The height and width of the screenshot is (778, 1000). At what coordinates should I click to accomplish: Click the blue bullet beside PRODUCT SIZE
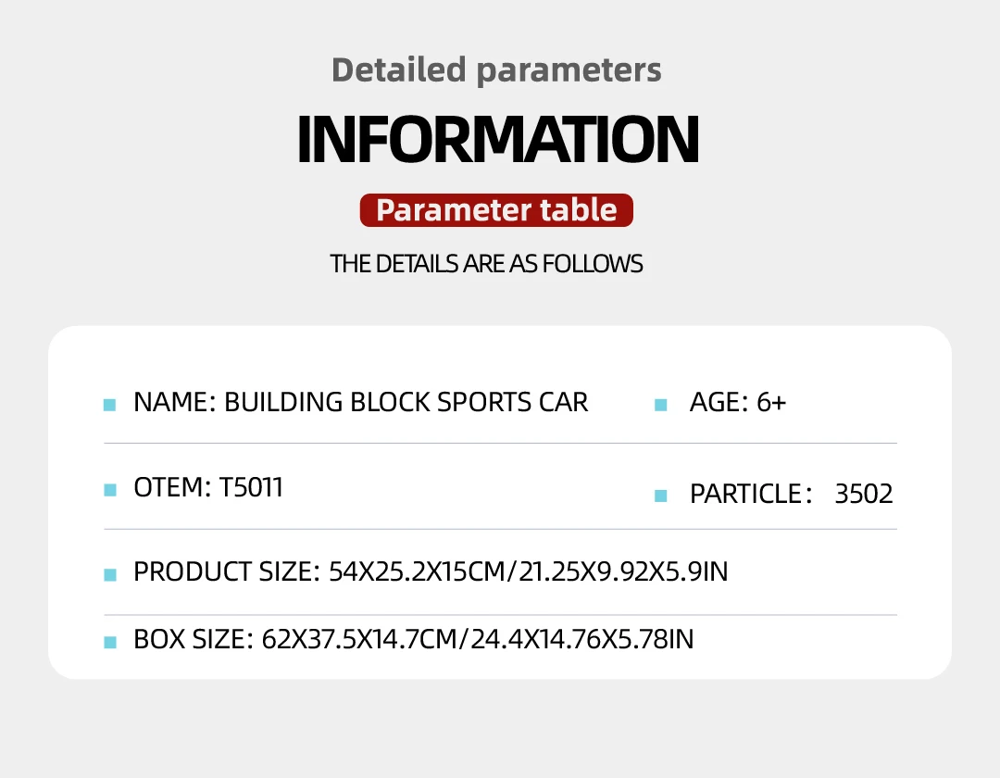click(x=109, y=575)
